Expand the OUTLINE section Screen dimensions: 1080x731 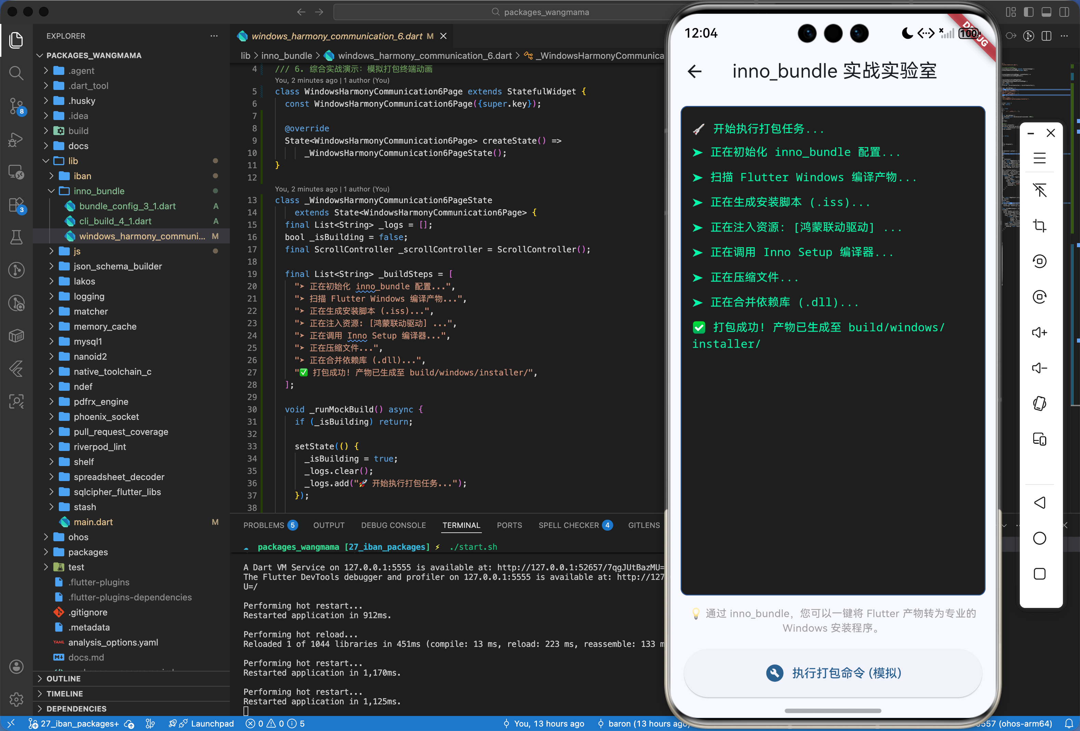pyautogui.click(x=63, y=678)
